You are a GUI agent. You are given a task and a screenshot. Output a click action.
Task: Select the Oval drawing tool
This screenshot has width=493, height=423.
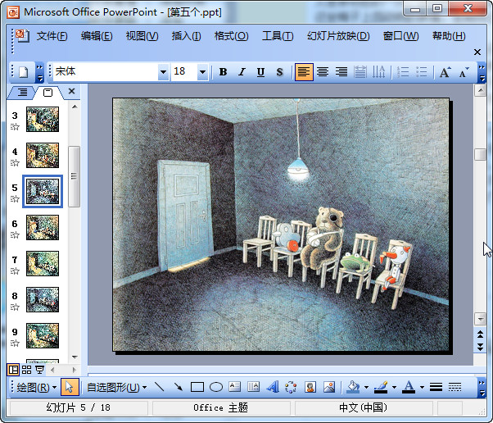(216, 387)
